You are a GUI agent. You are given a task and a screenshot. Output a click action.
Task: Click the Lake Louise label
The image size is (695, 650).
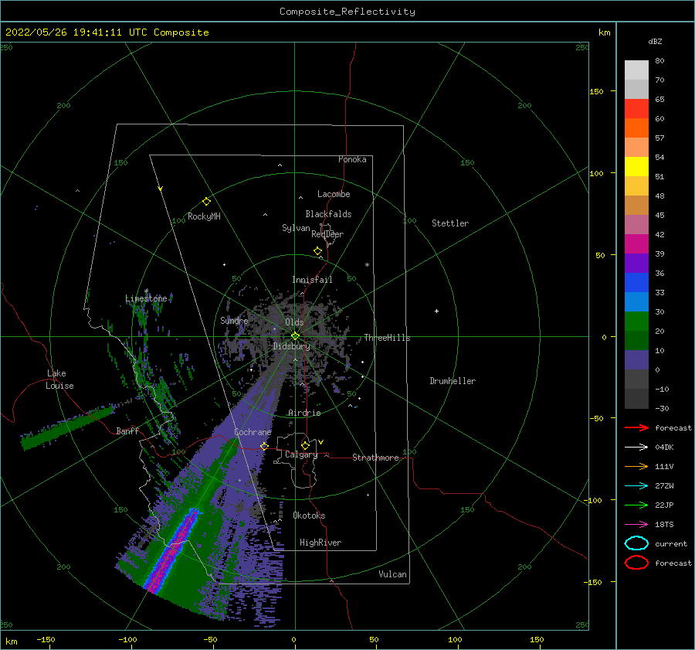(x=59, y=379)
